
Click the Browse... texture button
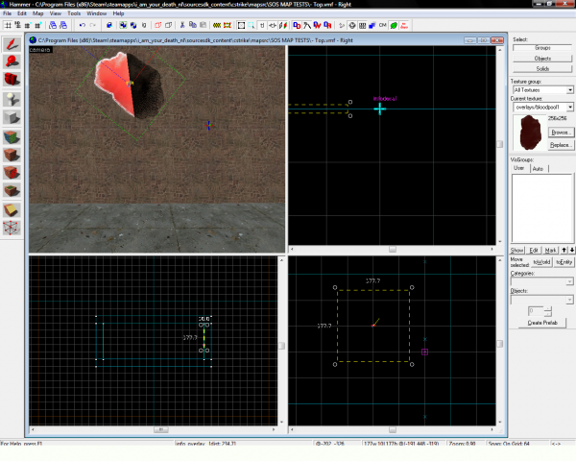560,132
